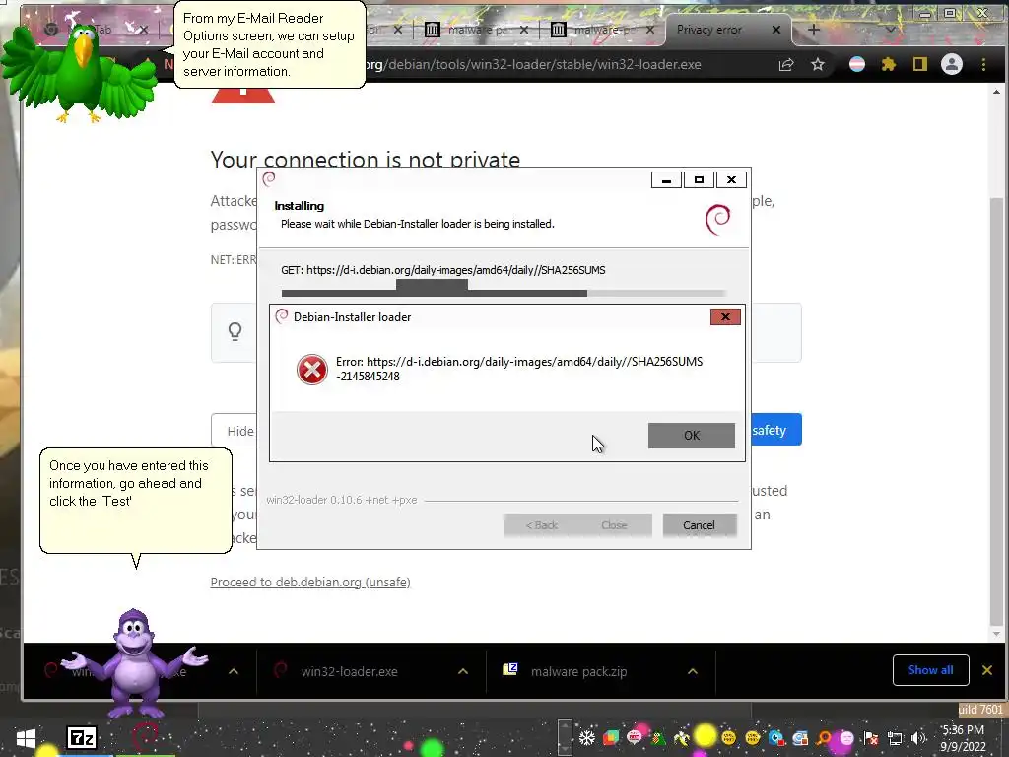Click the green Christmas tree tray icon

[658, 738]
